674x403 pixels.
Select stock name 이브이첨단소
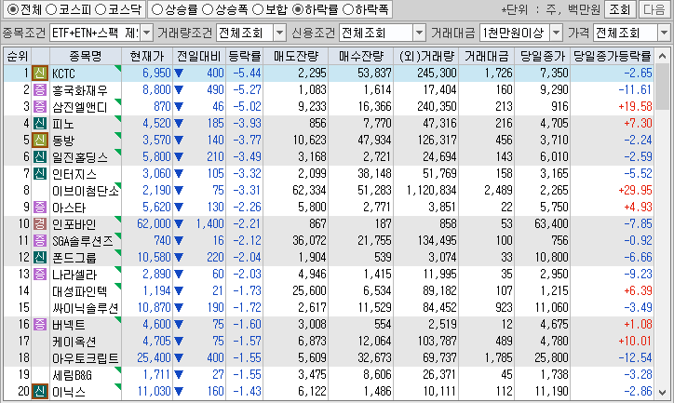coord(86,191)
